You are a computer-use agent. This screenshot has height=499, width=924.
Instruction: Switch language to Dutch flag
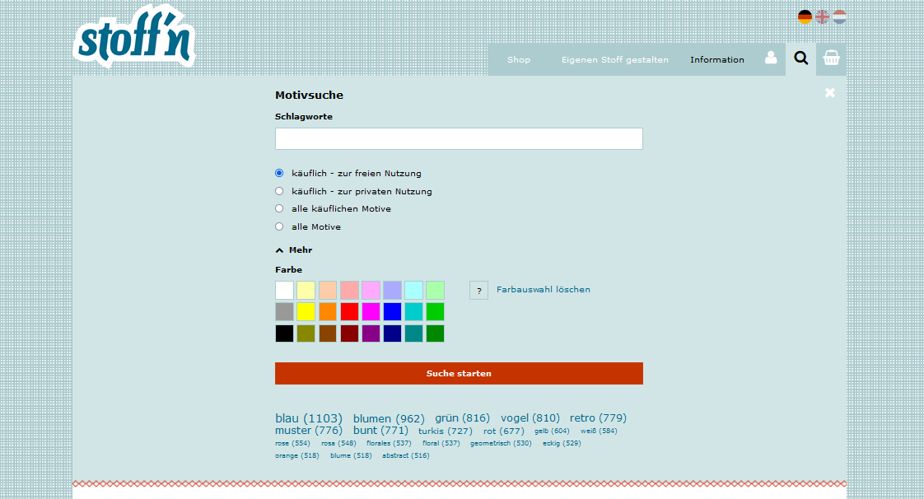point(839,16)
